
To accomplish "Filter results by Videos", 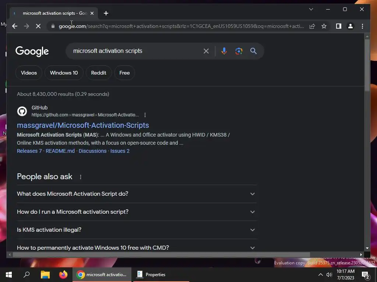I will pyautogui.click(x=29, y=73).
